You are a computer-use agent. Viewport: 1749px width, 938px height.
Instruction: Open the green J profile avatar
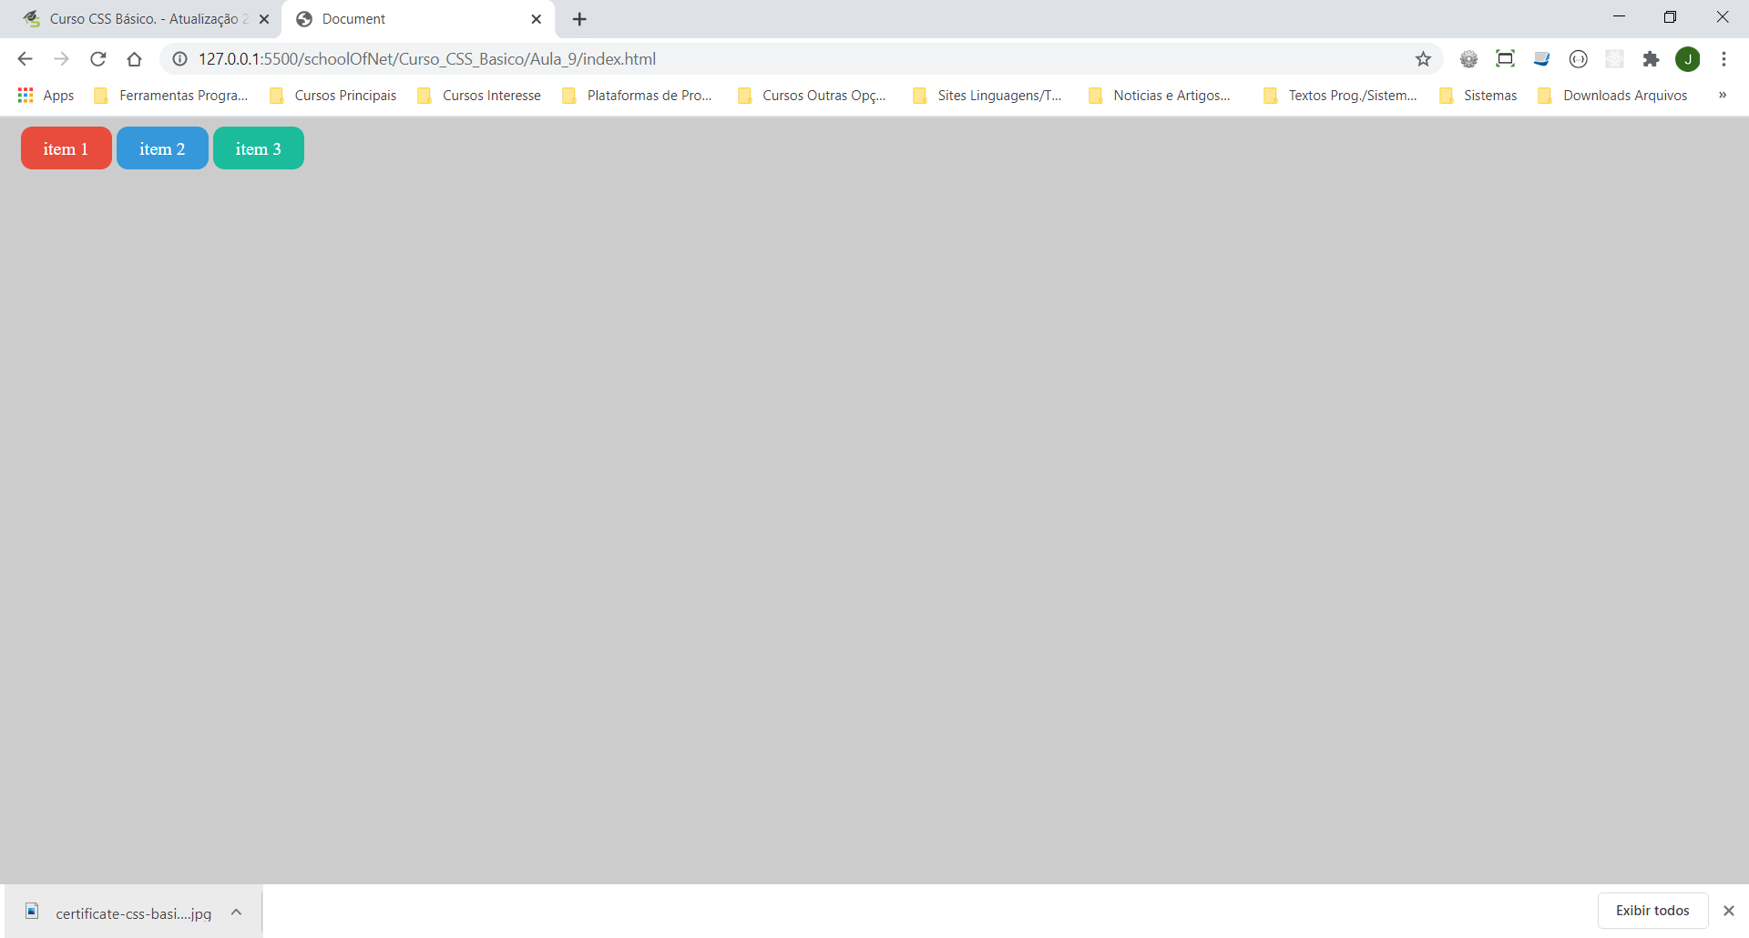point(1687,59)
